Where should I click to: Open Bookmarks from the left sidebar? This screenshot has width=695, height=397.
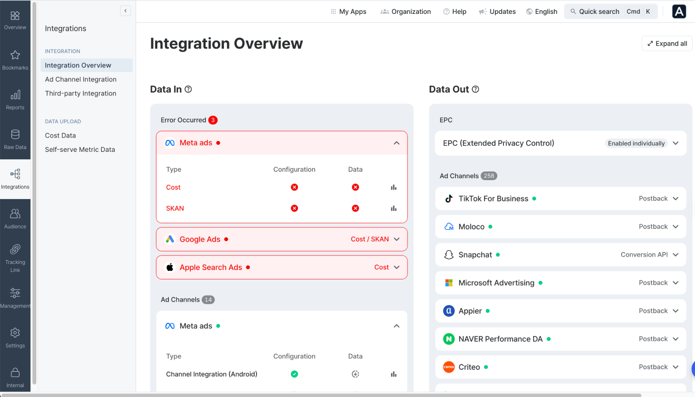click(15, 60)
